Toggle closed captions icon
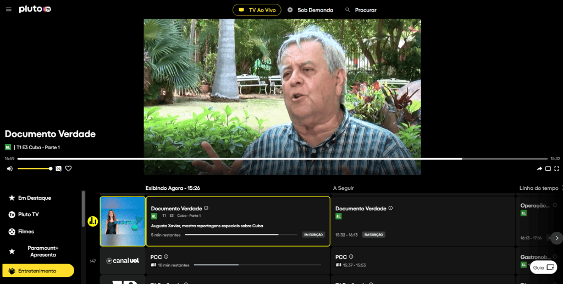The image size is (563, 284). 58,168
